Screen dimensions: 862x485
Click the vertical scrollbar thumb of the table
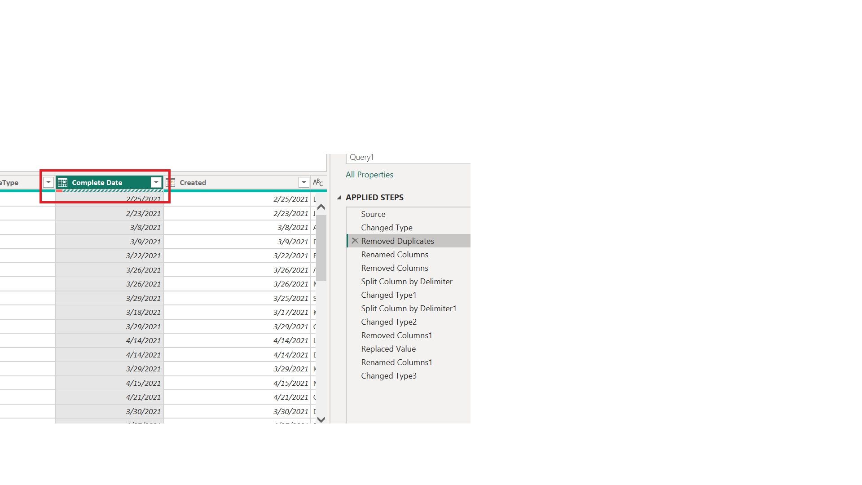click(321, 248)
